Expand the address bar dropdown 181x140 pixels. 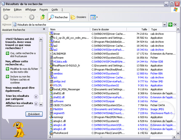164,25
